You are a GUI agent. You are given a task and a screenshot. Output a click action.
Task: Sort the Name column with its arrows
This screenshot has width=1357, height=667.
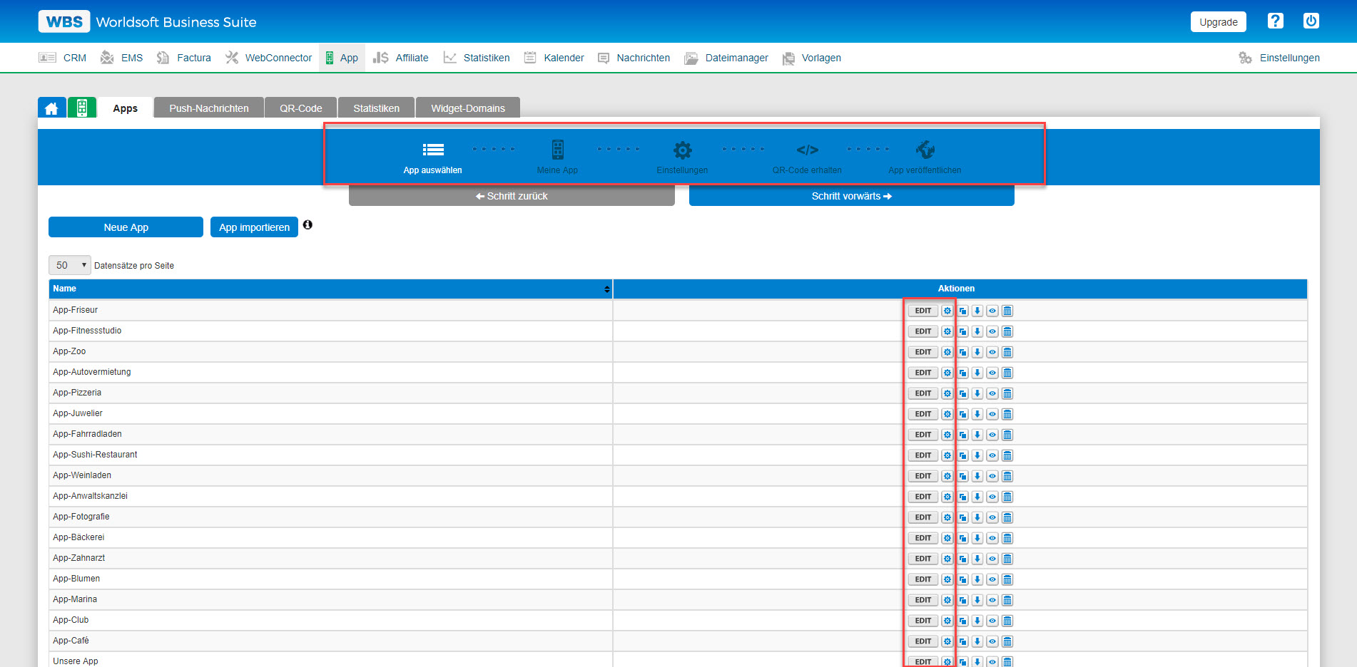coord(604,289)
